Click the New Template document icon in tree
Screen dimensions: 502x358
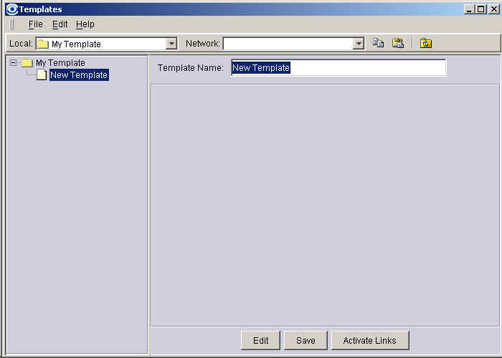(x=42, y=74)
